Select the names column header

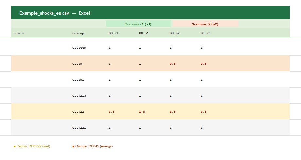point(19,33)
